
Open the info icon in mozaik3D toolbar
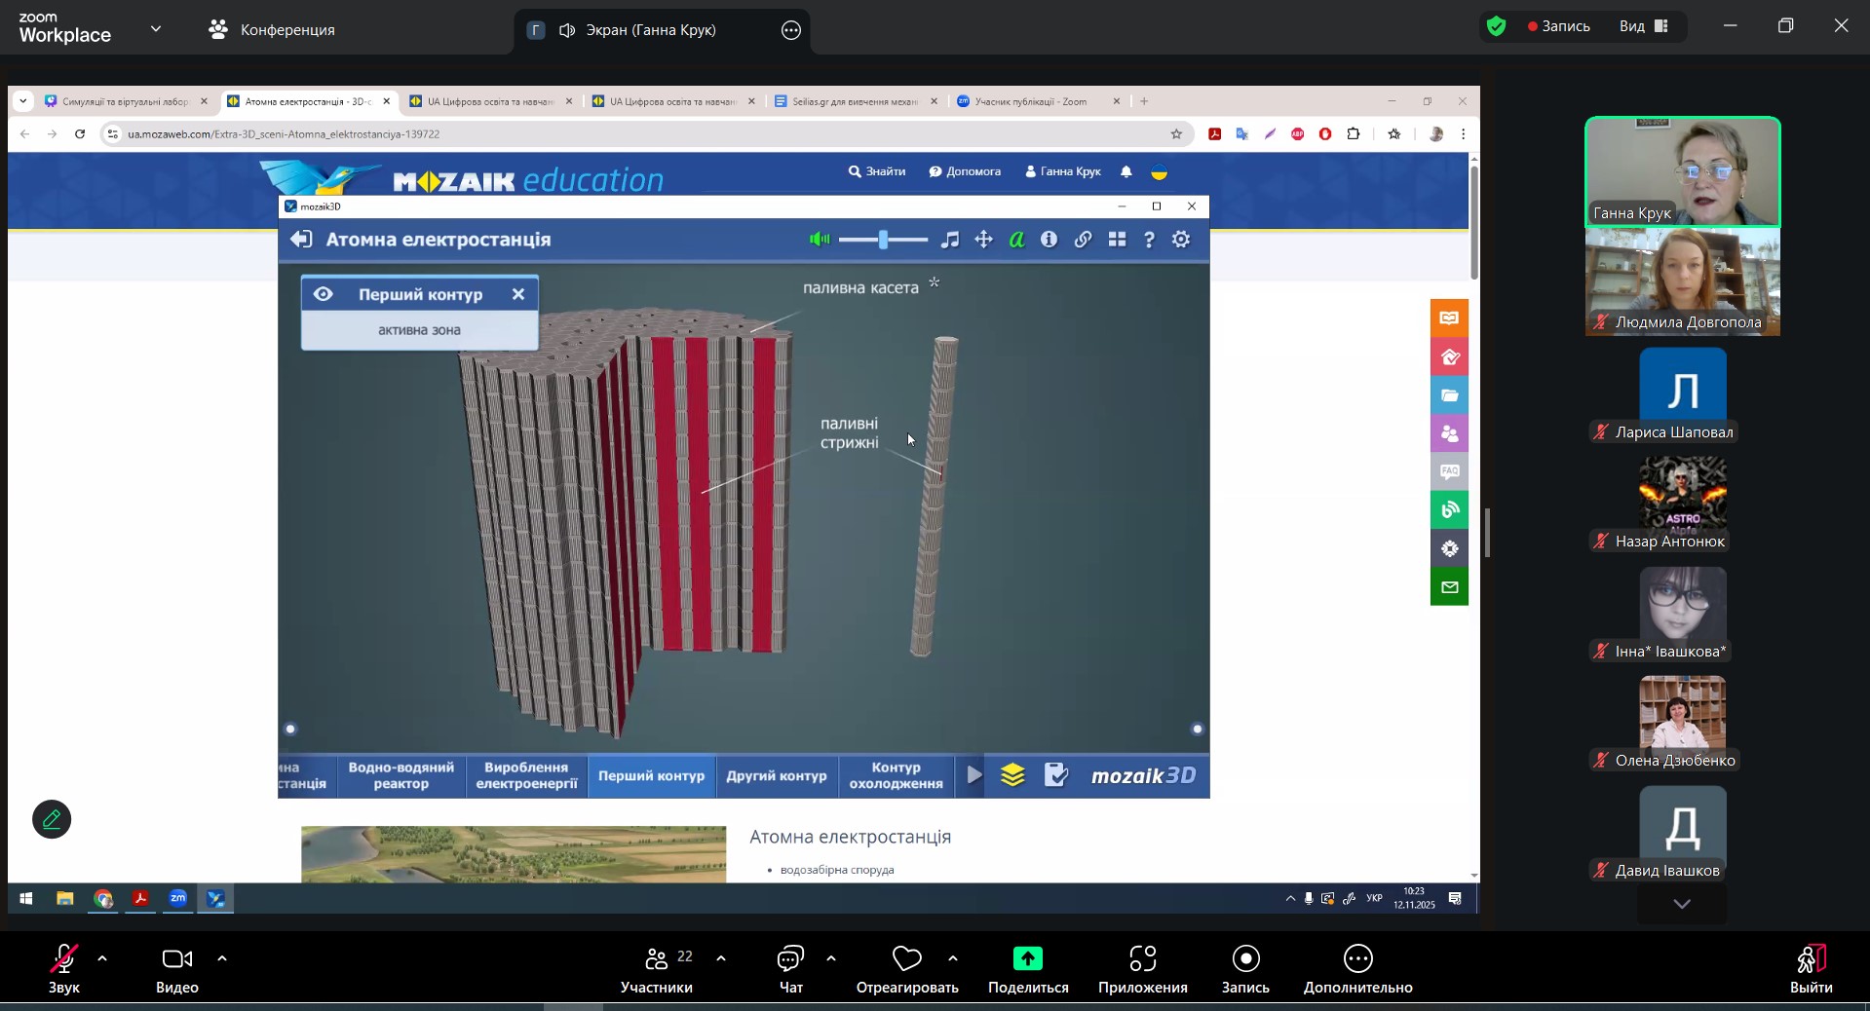pyautogui.click(x=1049, y=240)
